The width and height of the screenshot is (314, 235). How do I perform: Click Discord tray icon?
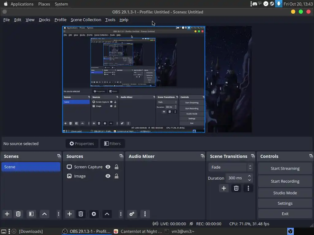tap(255, 4)
